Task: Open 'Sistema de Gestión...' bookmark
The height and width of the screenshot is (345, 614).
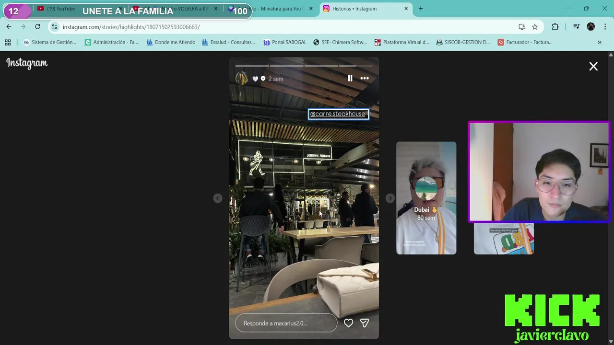Action: [49, 42]
